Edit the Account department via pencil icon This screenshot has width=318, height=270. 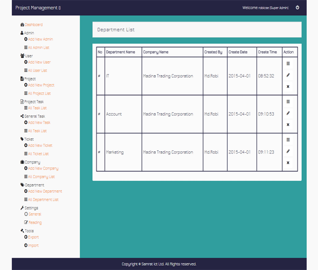coord(288,113)
